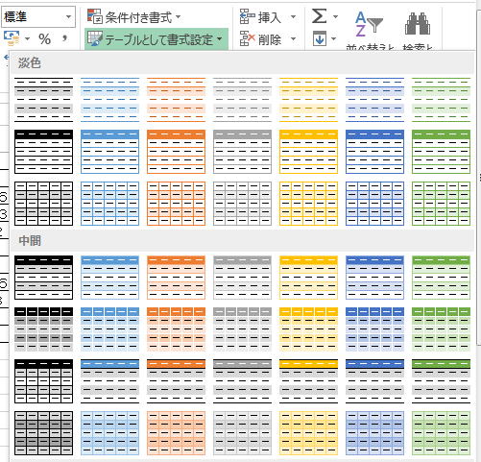The image size is (481, 462).
Task: Choose the first black-and-white light table style
Action: pos(43,100)
